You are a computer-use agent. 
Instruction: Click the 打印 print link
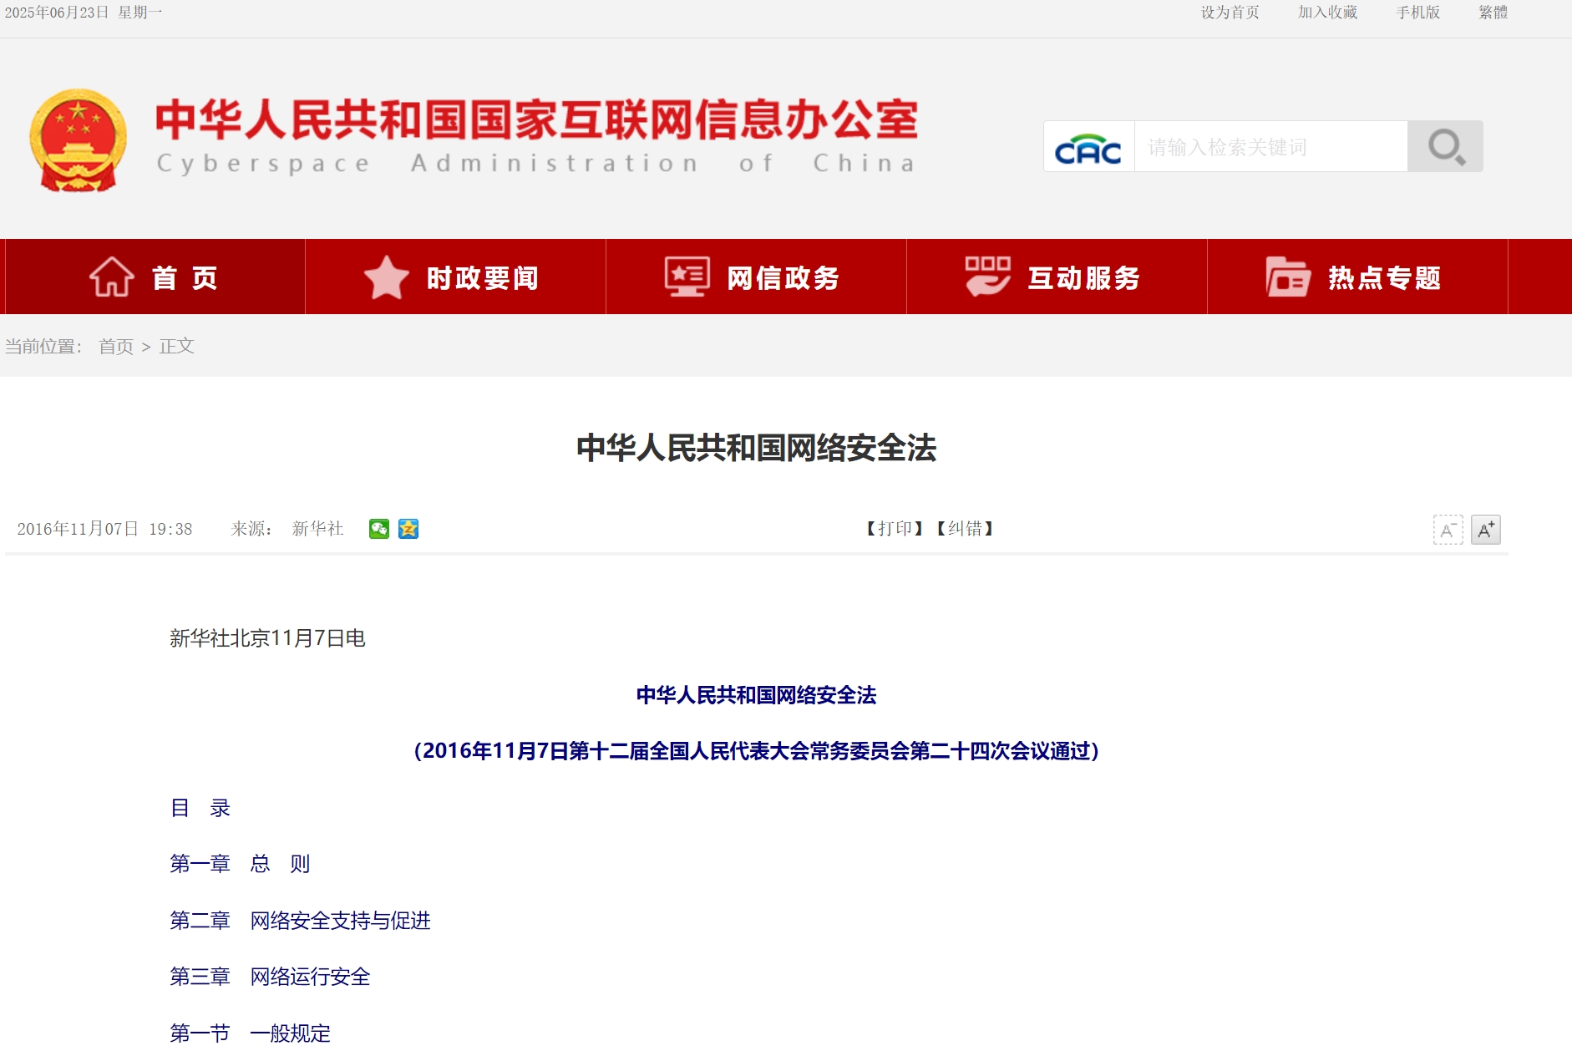coord(895,529)
